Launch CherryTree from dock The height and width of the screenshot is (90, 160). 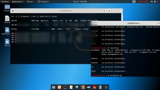(x=94, y=87)
